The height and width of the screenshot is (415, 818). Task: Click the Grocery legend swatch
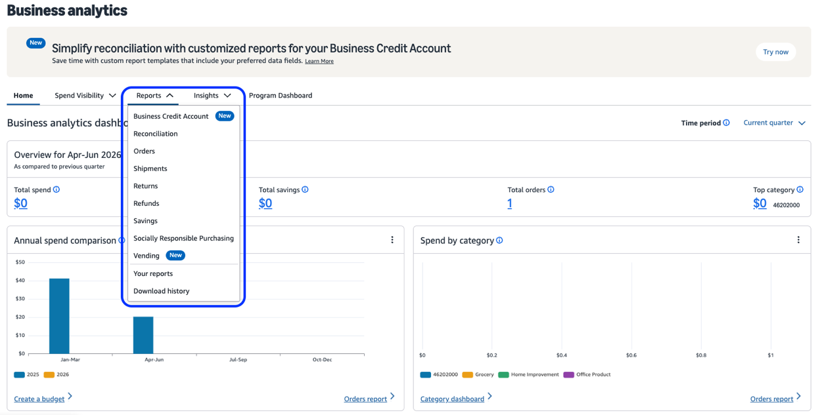[468, 375]
